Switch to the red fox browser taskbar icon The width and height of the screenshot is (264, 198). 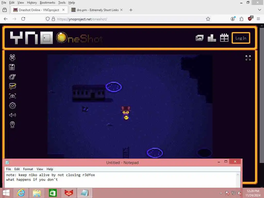(69, 193)
